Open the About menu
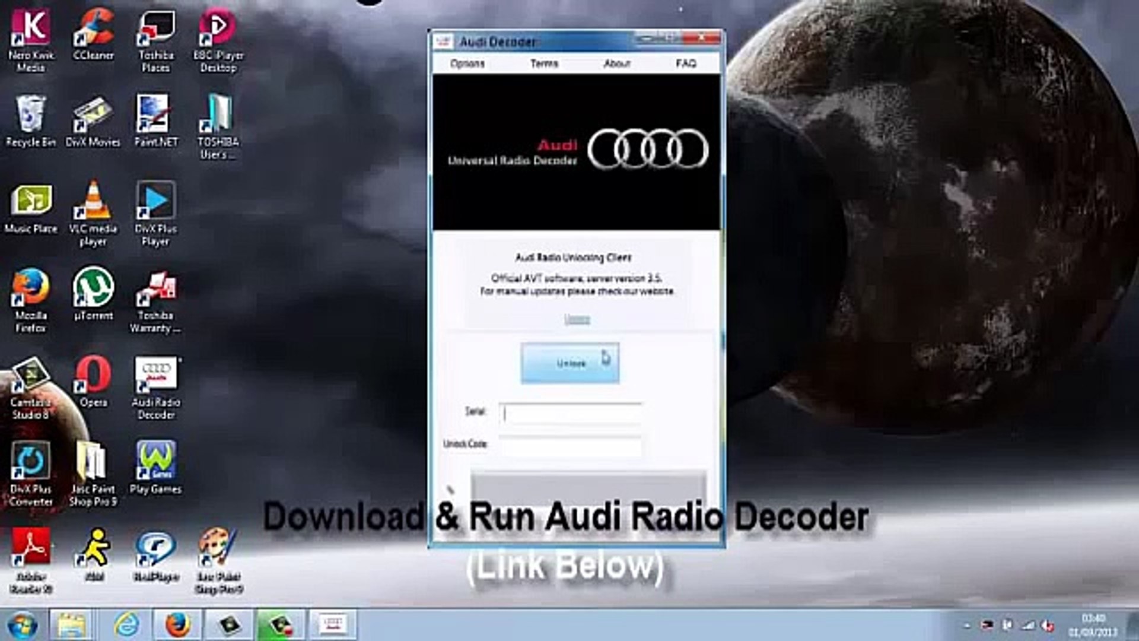1139x641 pixels. point(616,63)
